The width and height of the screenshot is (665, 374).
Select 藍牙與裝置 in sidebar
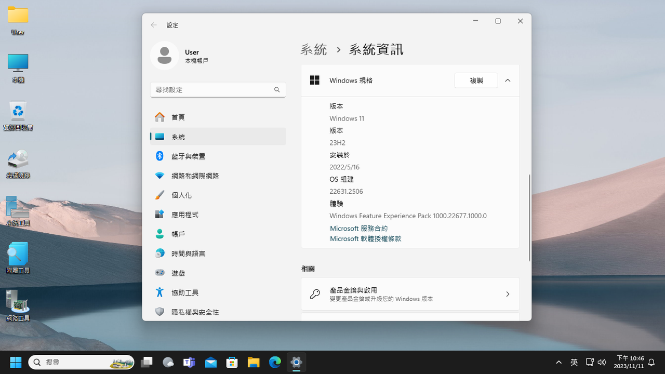tap(218, 156)
